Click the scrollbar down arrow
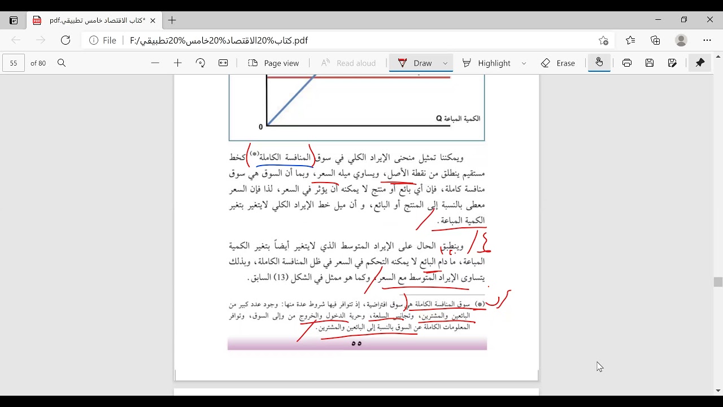 tap(718, 391)
